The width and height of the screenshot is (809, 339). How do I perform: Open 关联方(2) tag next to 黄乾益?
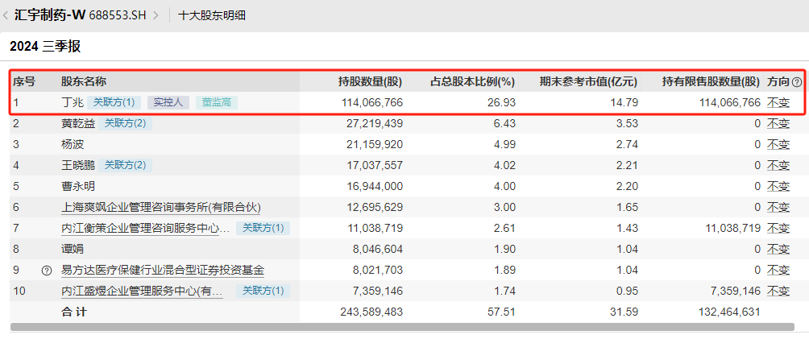(126, 123)
